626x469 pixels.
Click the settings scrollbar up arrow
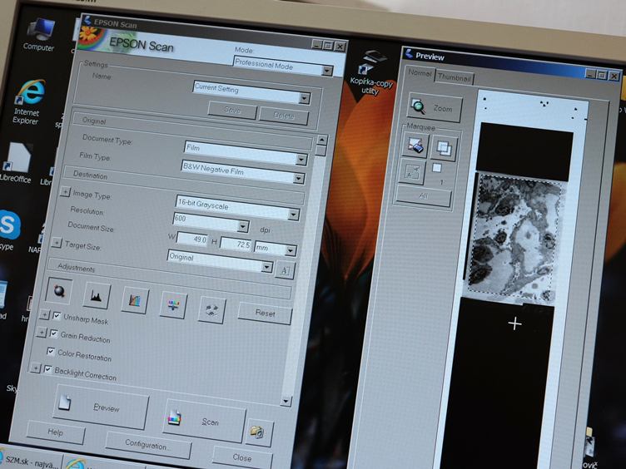(322, 140)
